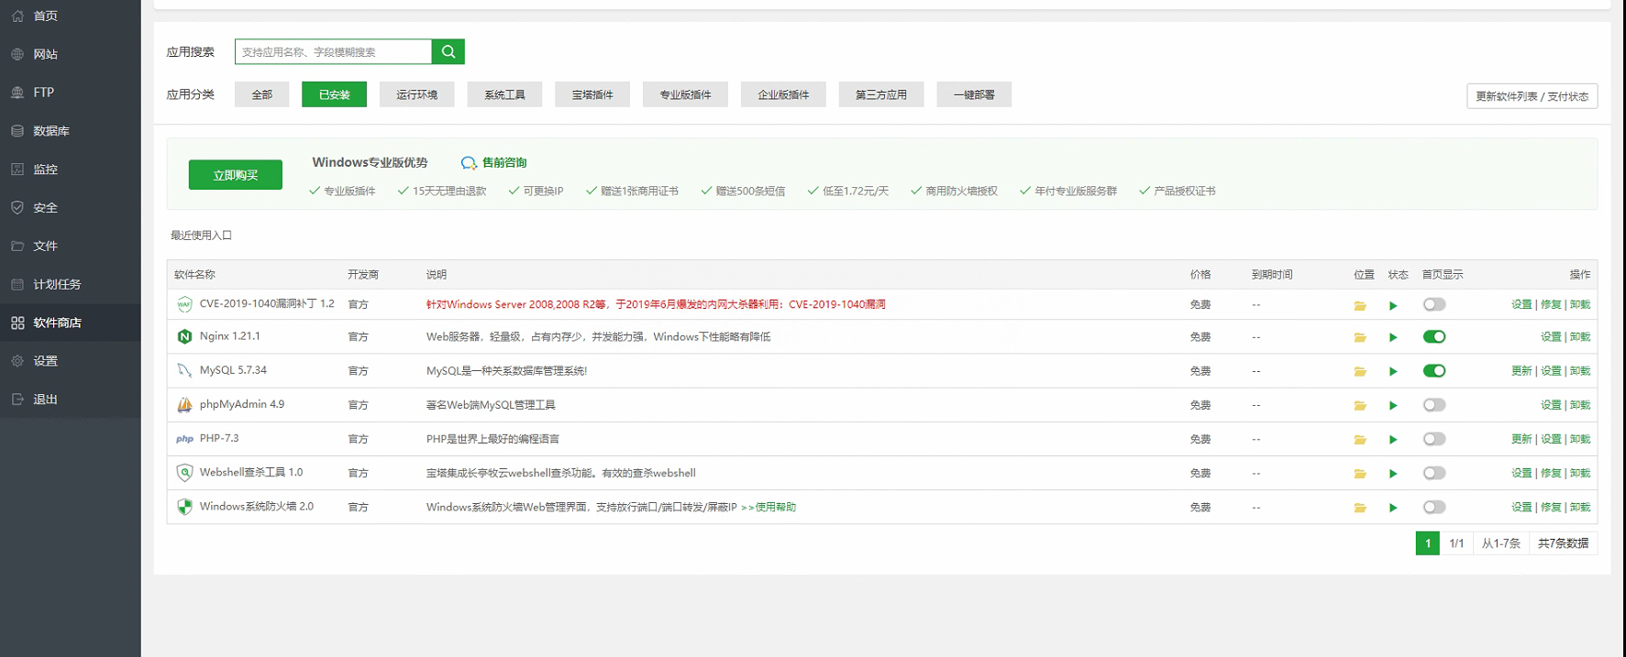Select the 系统工具 category filter
The width and height of the screenshot is (1626, 657).
click(504, 94)
